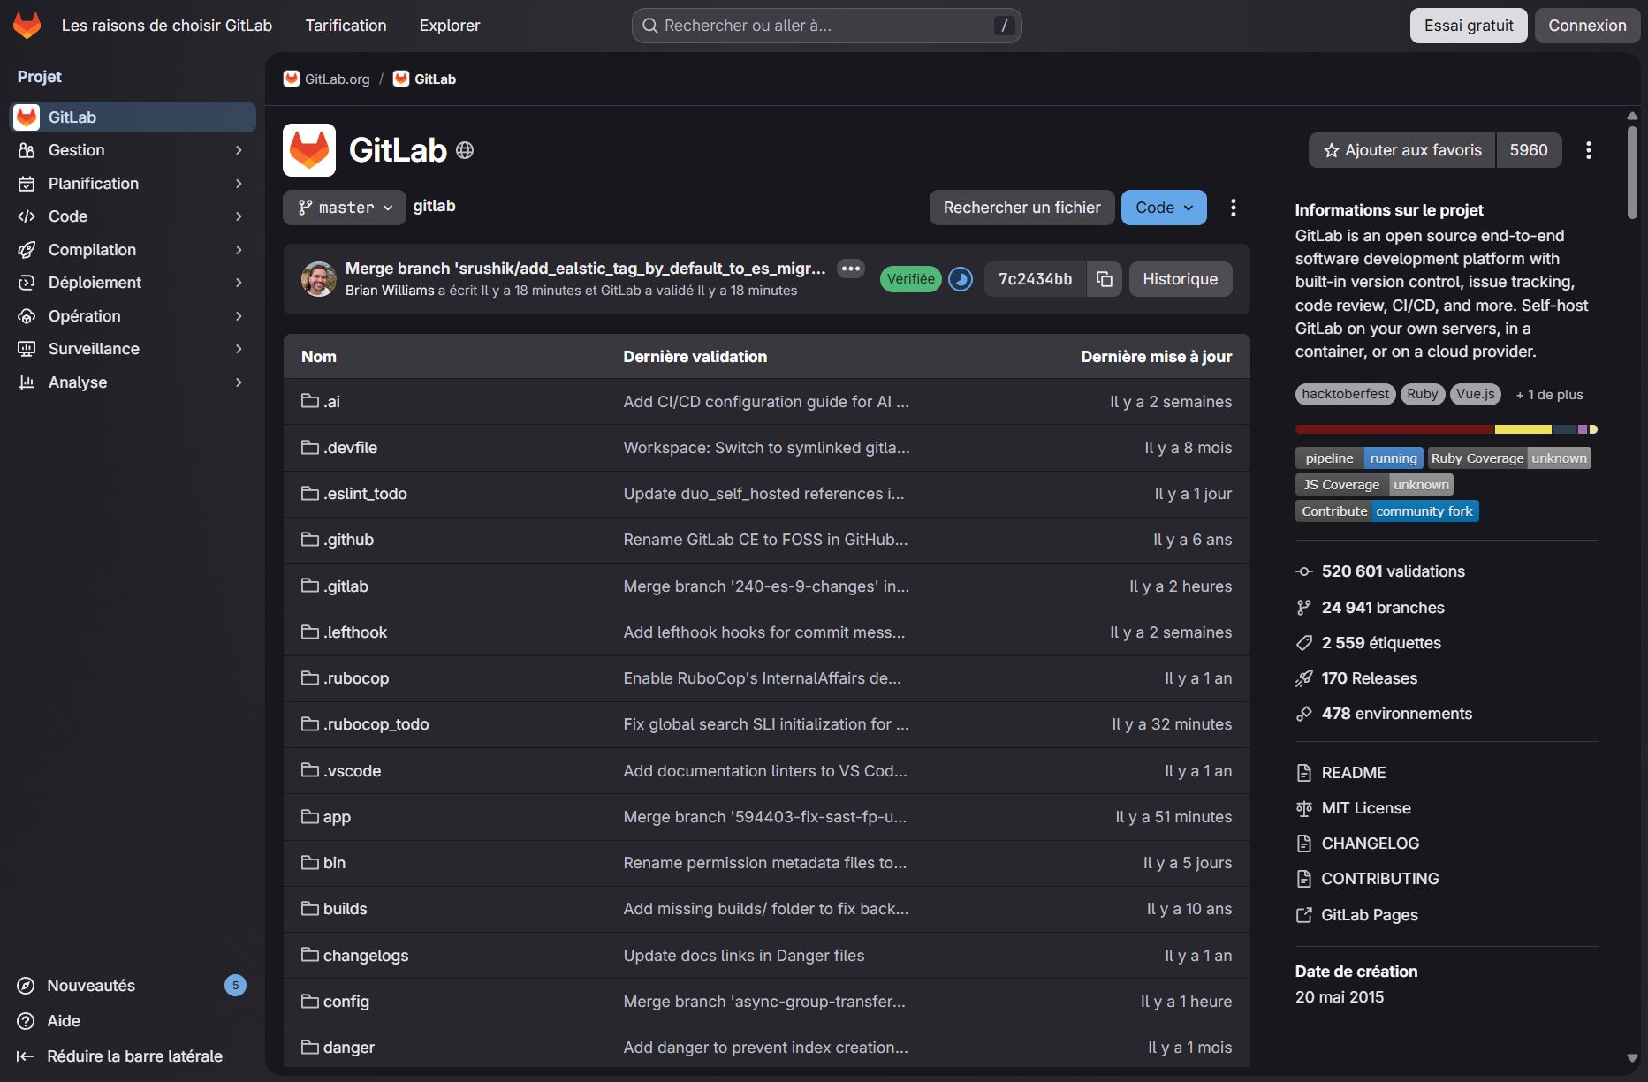Open the master branch selector
The width and height of the screenshot is (1648, 1082).
pyautogui.click(x=344, y=207)
